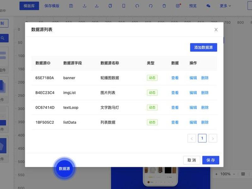Delete the listData data source
The width and height of the screenshot is (252, 189).
pos(205,122)
